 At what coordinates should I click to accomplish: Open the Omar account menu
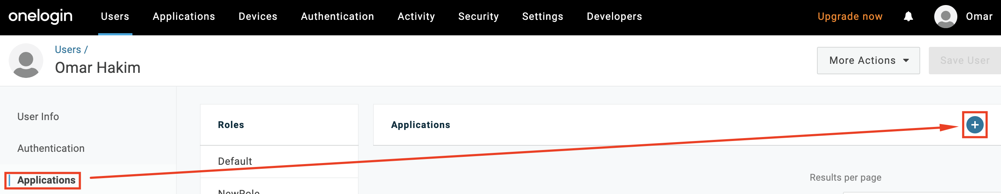tap(979, 16)
